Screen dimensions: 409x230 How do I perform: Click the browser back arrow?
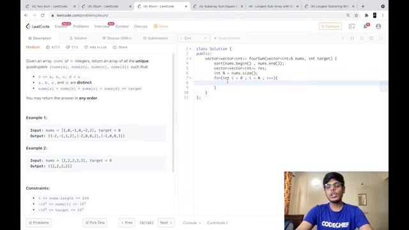(26, 15)
